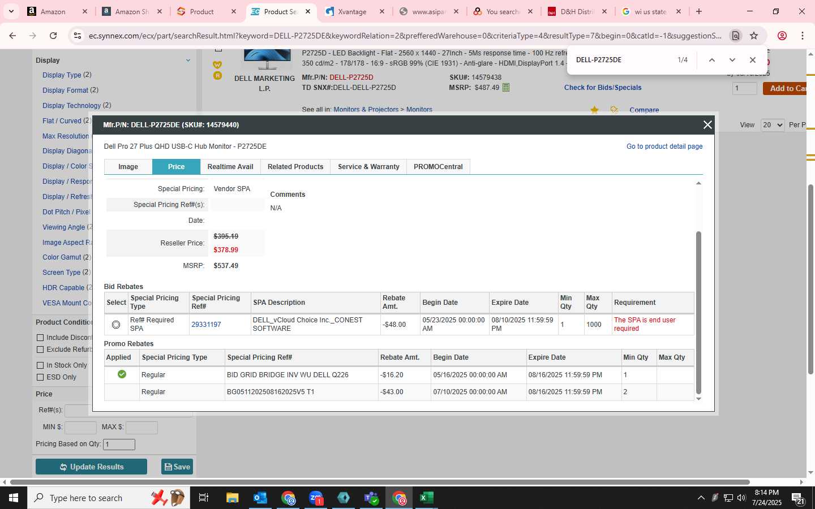815x509 pixels.
Task: Click Update Results button
Action: 91,467
